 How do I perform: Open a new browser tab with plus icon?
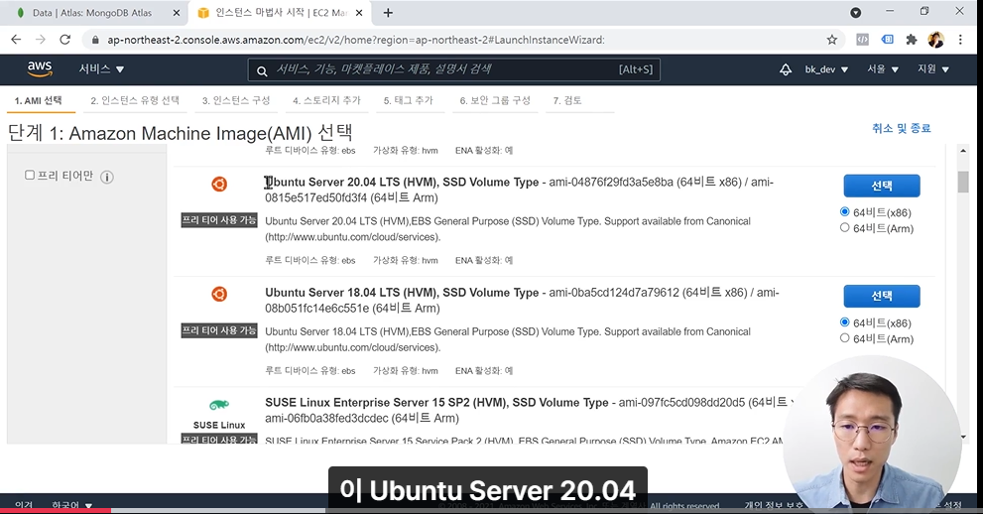point(388,13)
